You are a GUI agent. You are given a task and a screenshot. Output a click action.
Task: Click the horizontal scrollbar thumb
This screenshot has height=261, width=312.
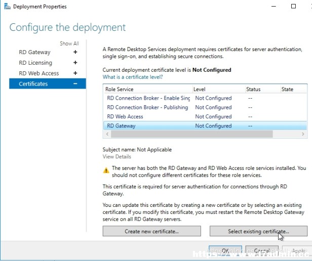pyautogui.click(x=192, y=134)
